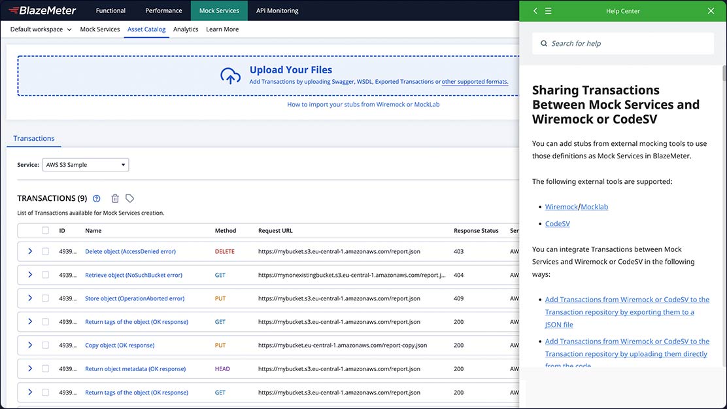Open the Help Center hamburger menu
This screenshot has height=409, width=727.
[x=548, y=10]
